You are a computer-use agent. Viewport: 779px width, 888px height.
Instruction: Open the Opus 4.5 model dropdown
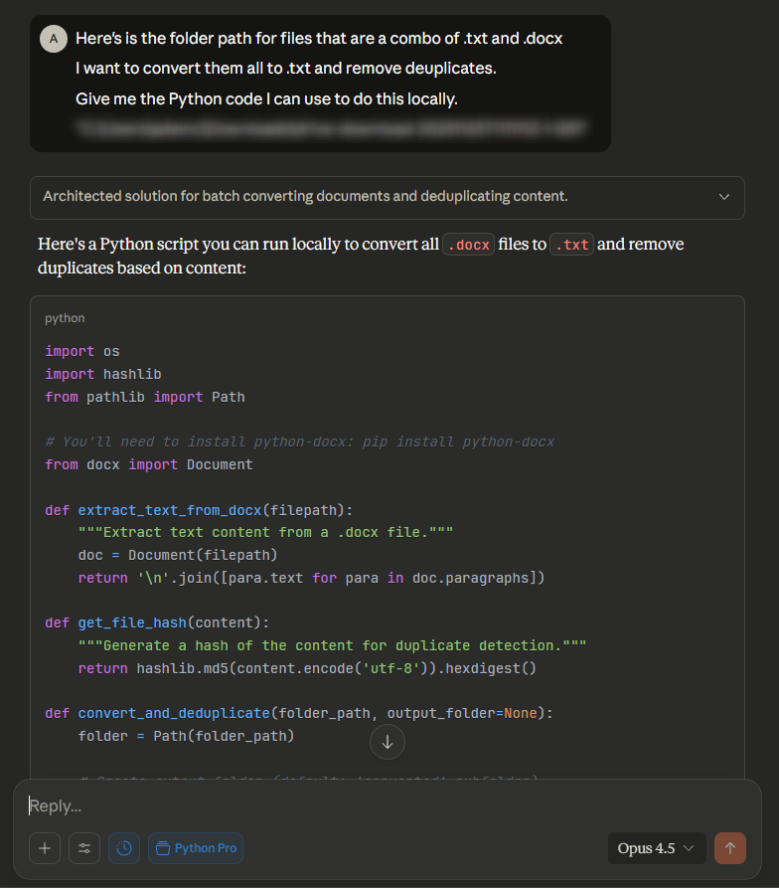656,848
